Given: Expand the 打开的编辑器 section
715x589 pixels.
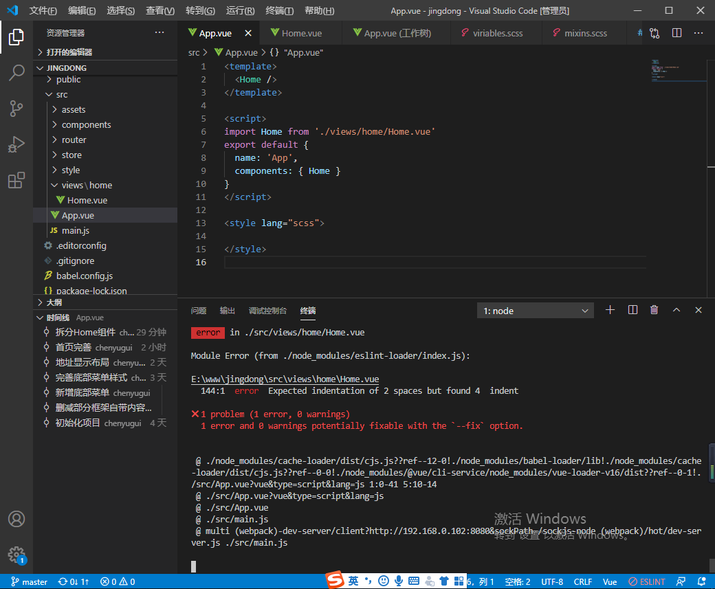Looking at the screenshot, I should (x=105, y=52).
